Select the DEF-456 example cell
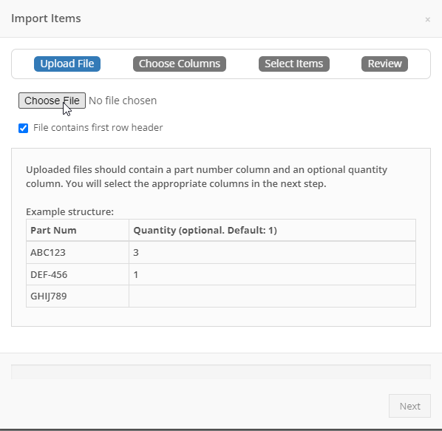 coord(78,274)
